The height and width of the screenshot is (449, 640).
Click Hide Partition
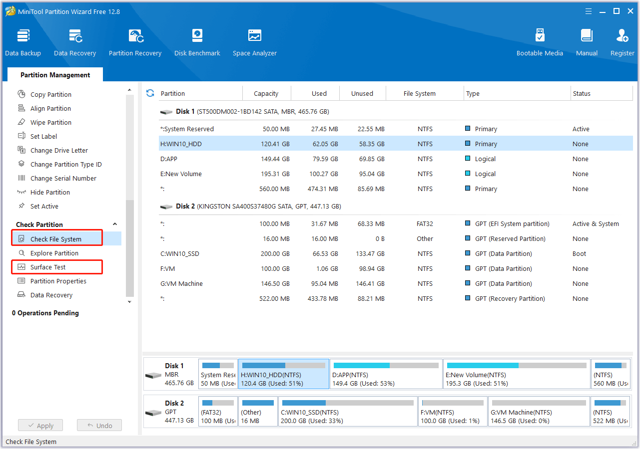click(50, 192)
